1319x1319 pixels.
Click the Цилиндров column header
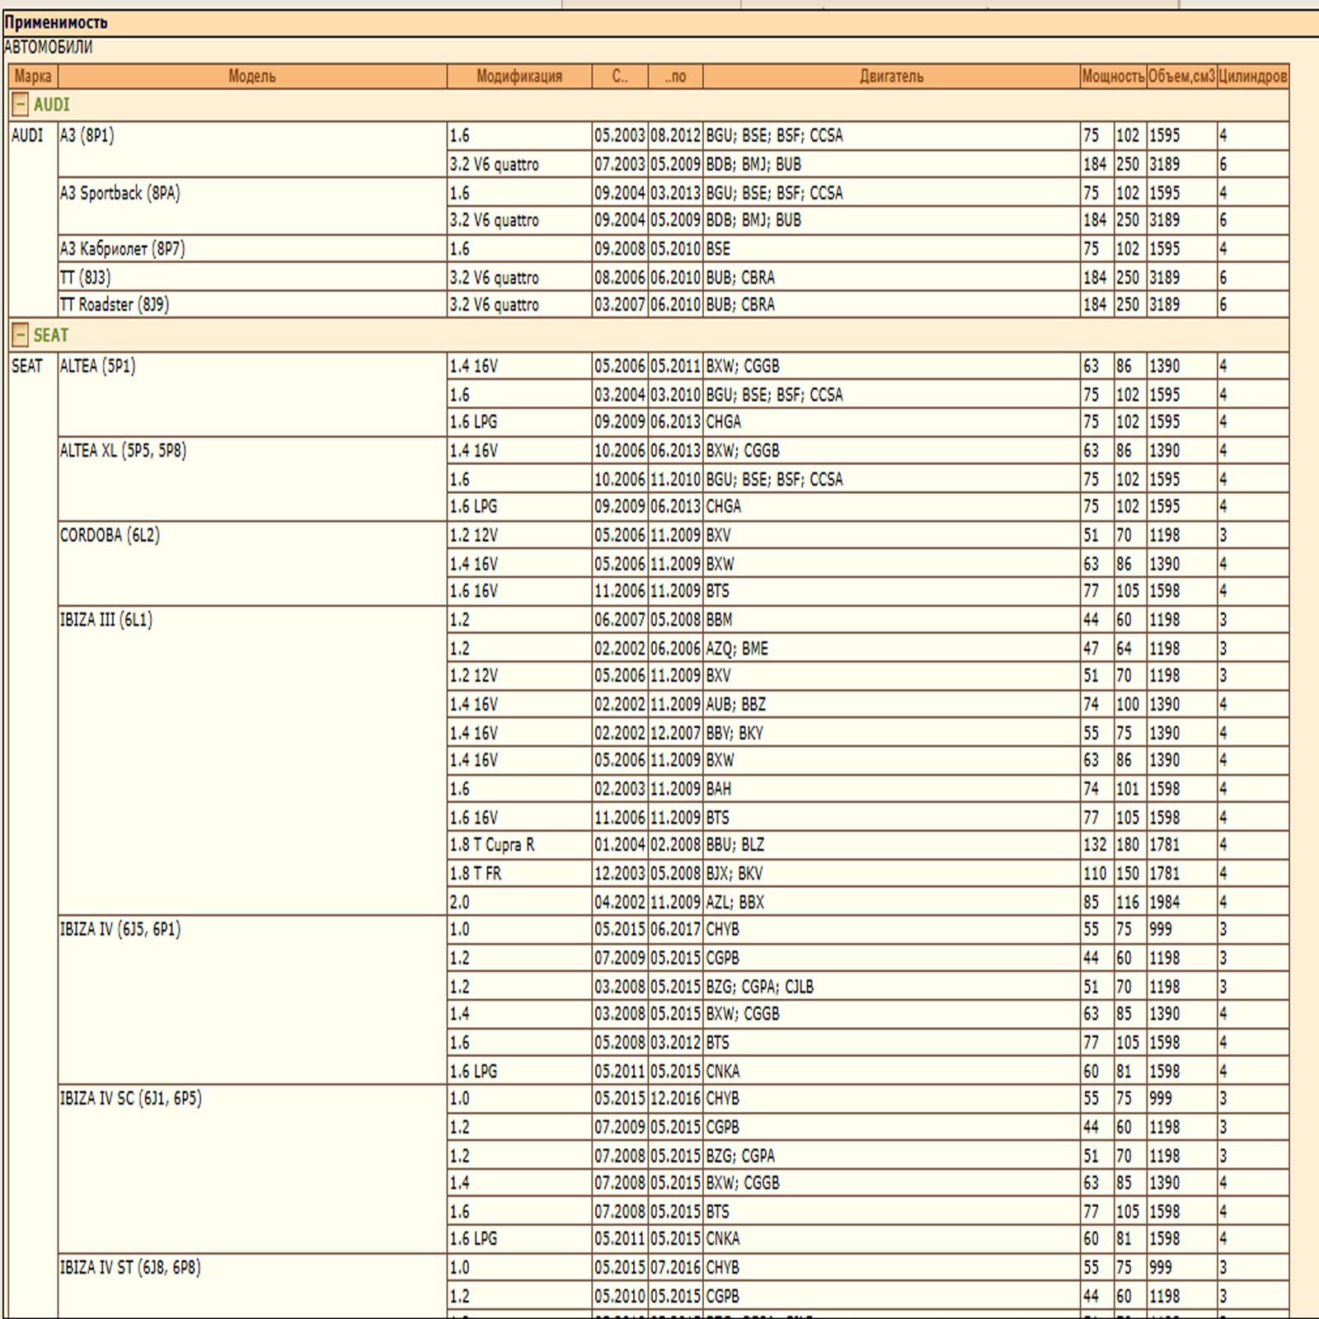point(1252,77)
